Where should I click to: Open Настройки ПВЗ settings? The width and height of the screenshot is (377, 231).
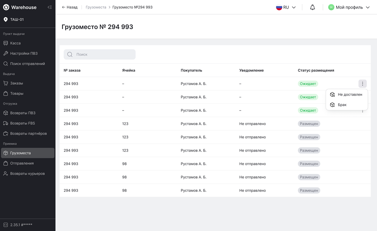24,53
